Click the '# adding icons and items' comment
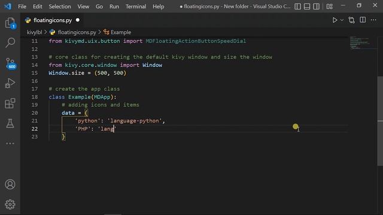The image size is (383, 215). point(101,105)
